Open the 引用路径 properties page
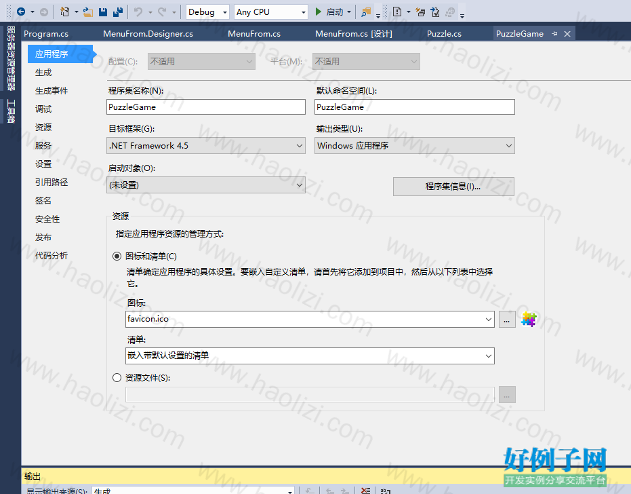The width and height of the screenshot is (631, 494). [x=52, y=182]
